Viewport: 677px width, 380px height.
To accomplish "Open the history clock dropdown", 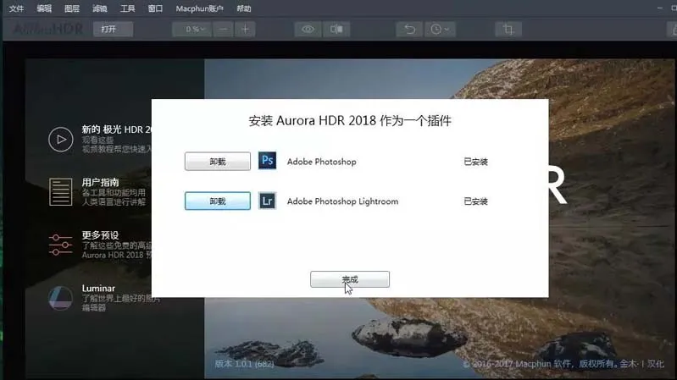I will pos(440,29).
